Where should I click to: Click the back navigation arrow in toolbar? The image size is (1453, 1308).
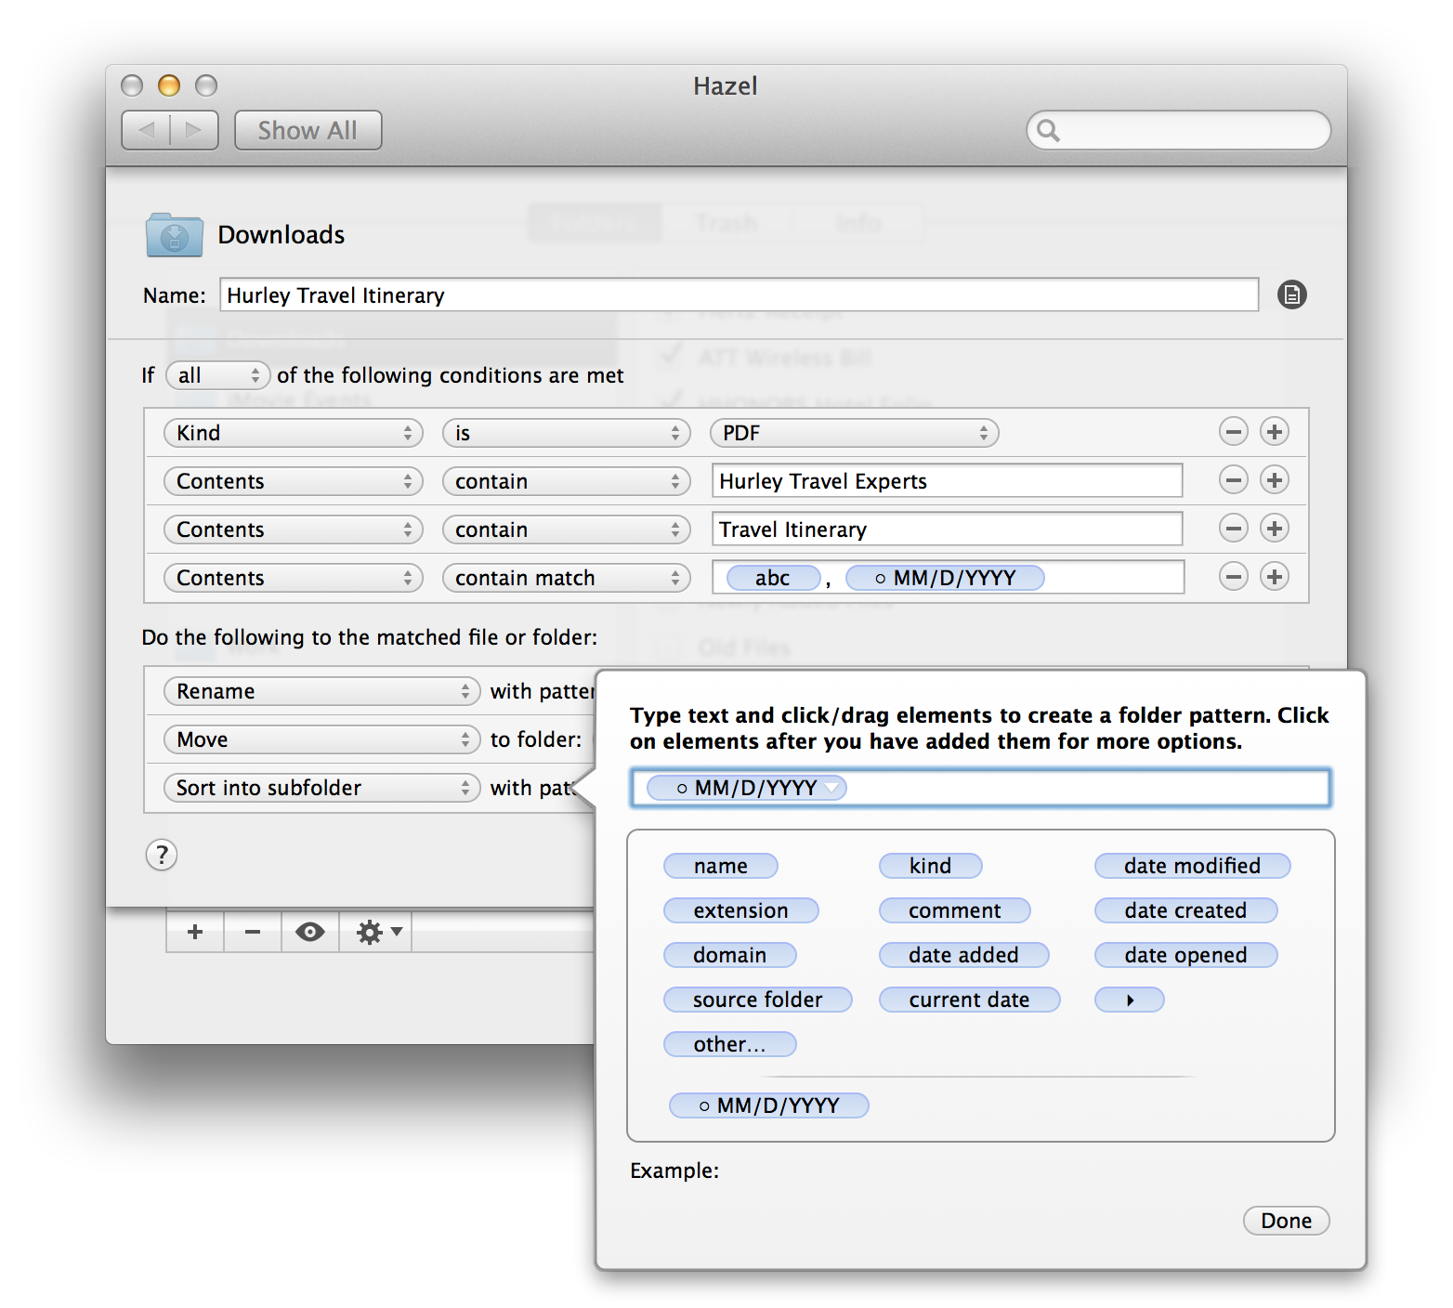pos(146,130)
